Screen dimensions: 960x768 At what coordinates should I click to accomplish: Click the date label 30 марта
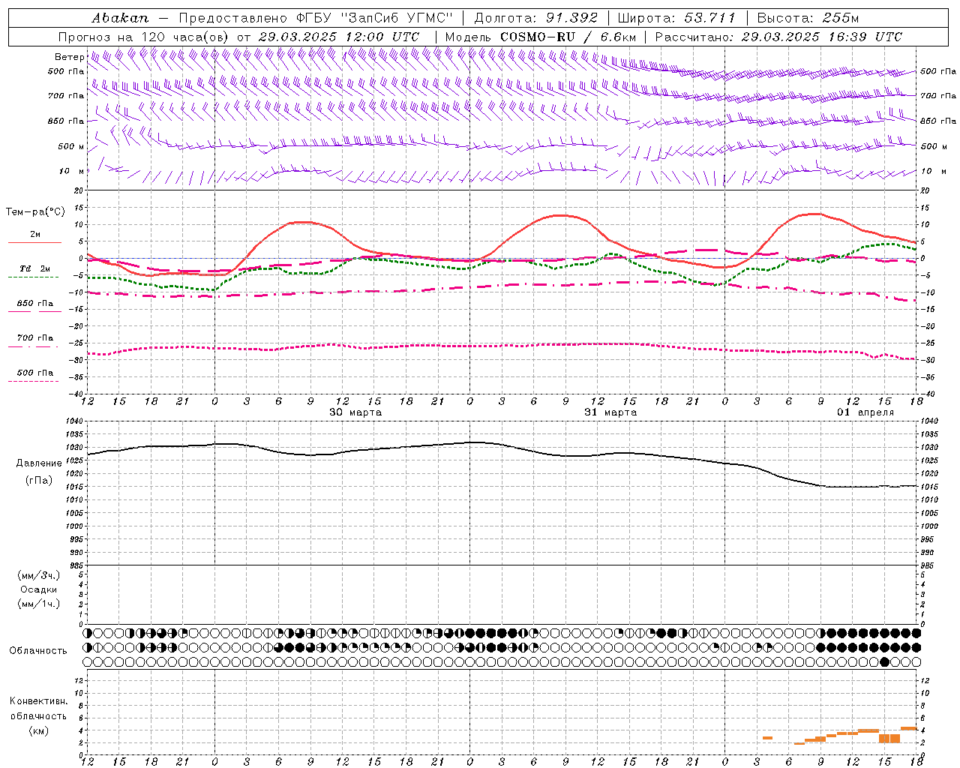pos(355,412)
